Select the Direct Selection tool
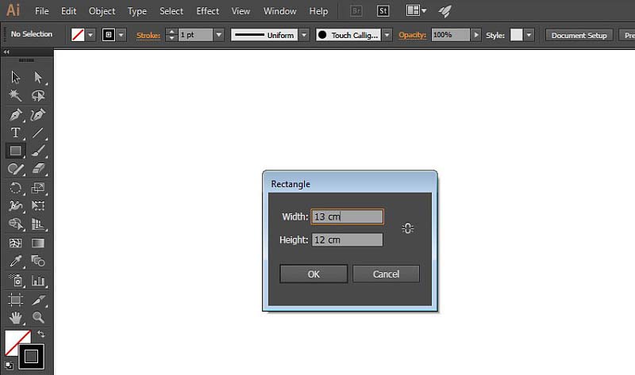The width and height of the screenshot is (635, 375). (38, 77)
